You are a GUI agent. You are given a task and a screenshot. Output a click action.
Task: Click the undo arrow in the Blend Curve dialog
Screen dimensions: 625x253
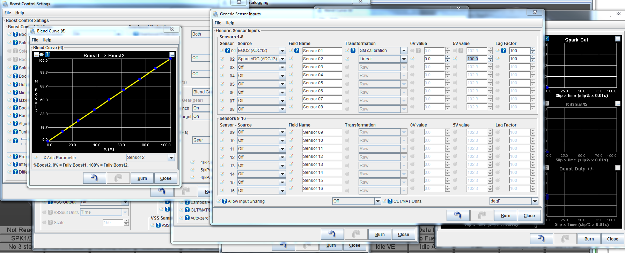94,178
